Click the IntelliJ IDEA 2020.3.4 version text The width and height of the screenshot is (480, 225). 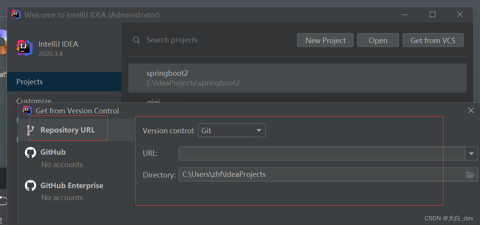(x=51, y=54)
